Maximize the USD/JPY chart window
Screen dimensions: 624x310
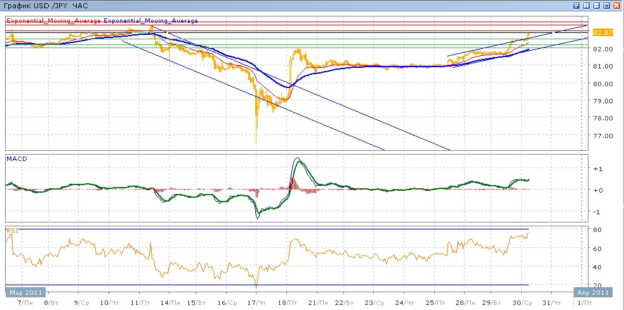click(606, 5)
